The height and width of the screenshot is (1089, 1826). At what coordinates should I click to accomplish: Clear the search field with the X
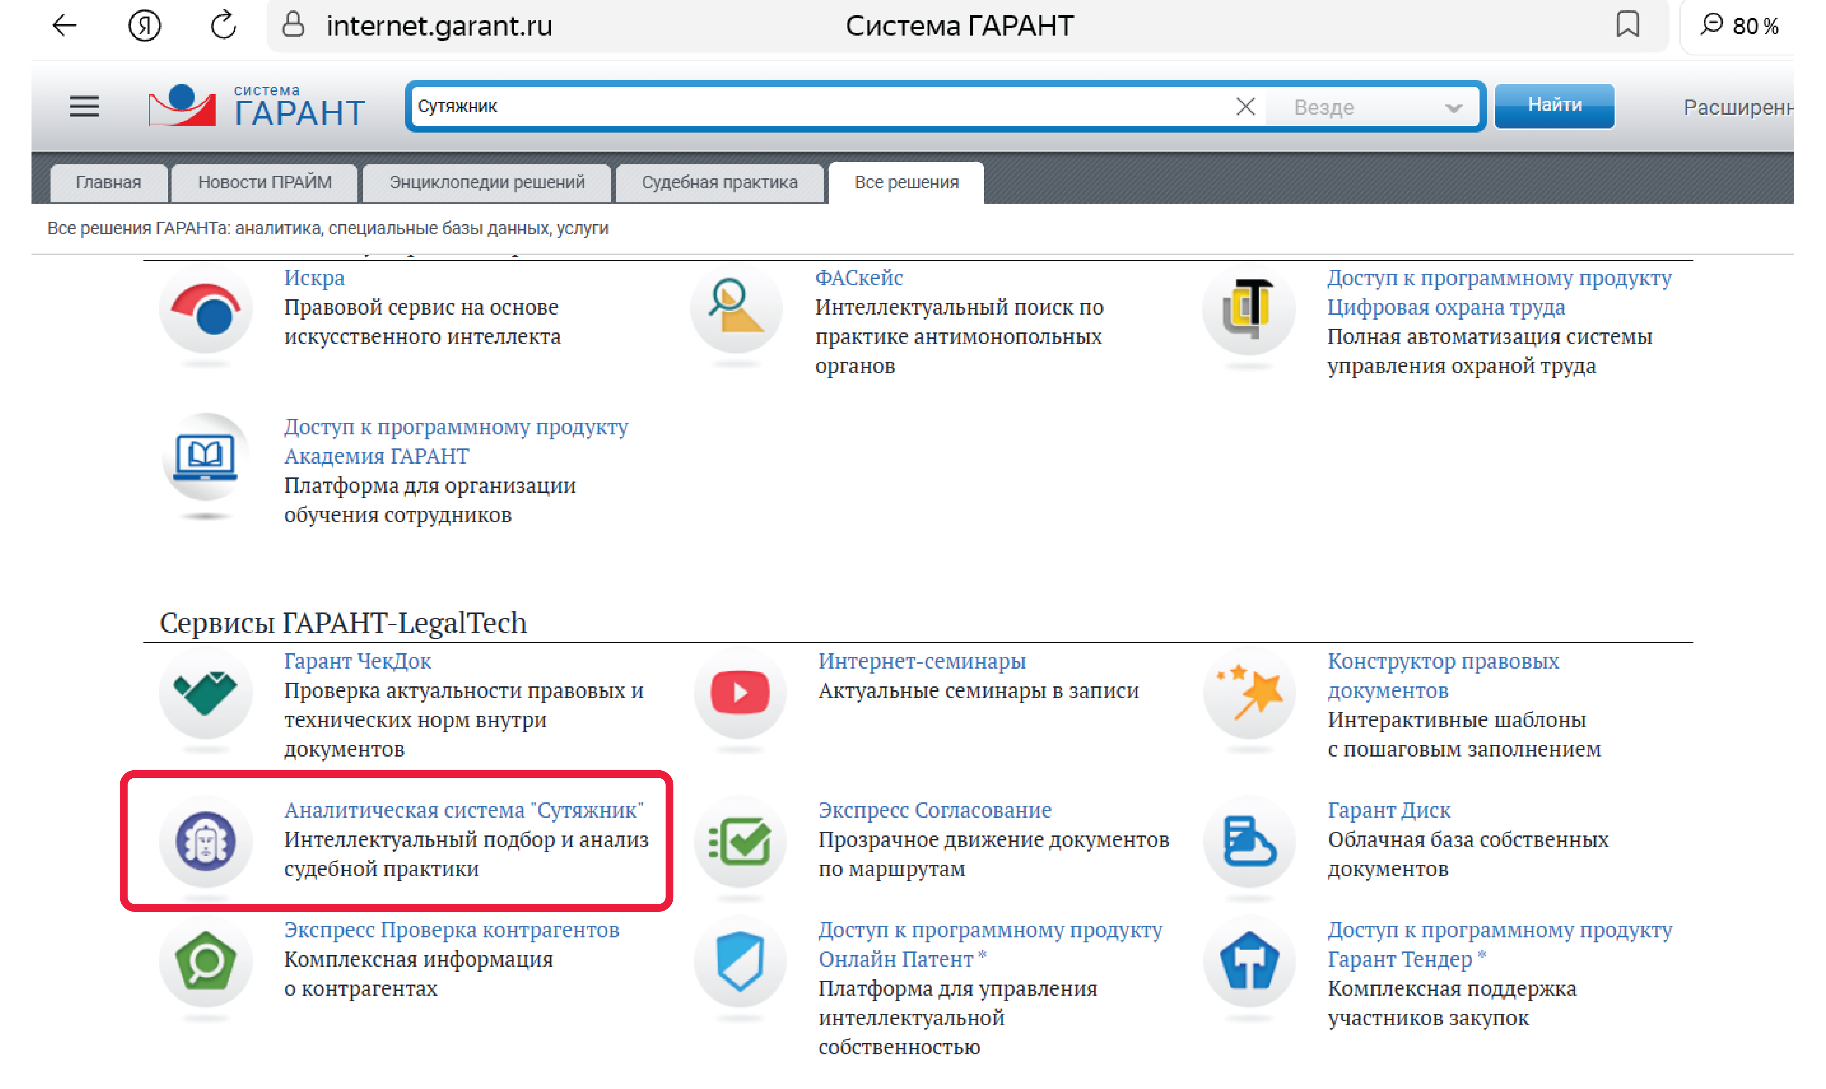click(1245, 106)
